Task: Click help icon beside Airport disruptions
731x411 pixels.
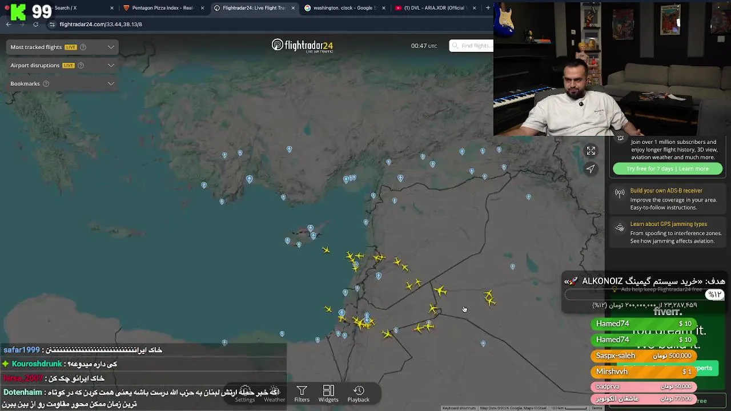Action: tap(81, 65)
